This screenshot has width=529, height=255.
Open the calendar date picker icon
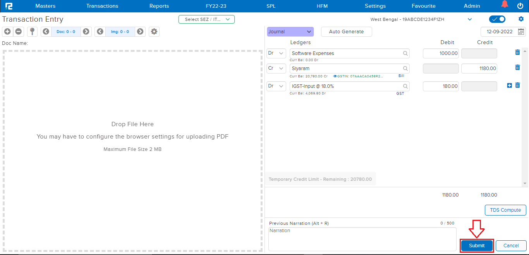[x=521, y=32]
